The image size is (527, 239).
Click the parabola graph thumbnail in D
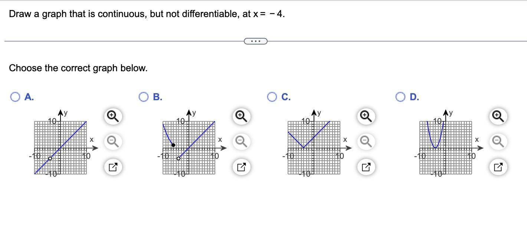click(446, 147)
